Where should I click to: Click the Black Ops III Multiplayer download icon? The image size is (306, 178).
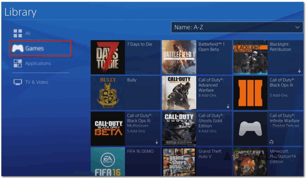(x=157, y=142)
